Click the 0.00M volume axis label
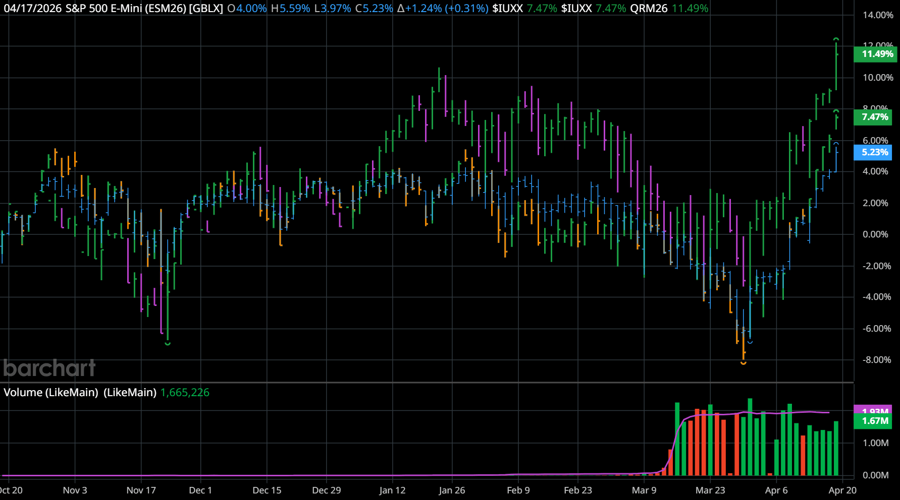900x500 pixels. point(875,475)
